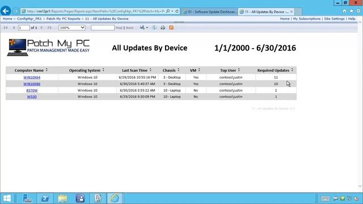Open WIN10X86 computer link
The height and width of the screenshot is (204, 363).
[x=32, y=84]
